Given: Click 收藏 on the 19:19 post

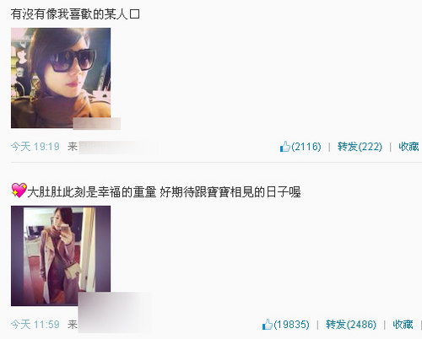Looking at the screenshot, I should [x=408, y=147].
